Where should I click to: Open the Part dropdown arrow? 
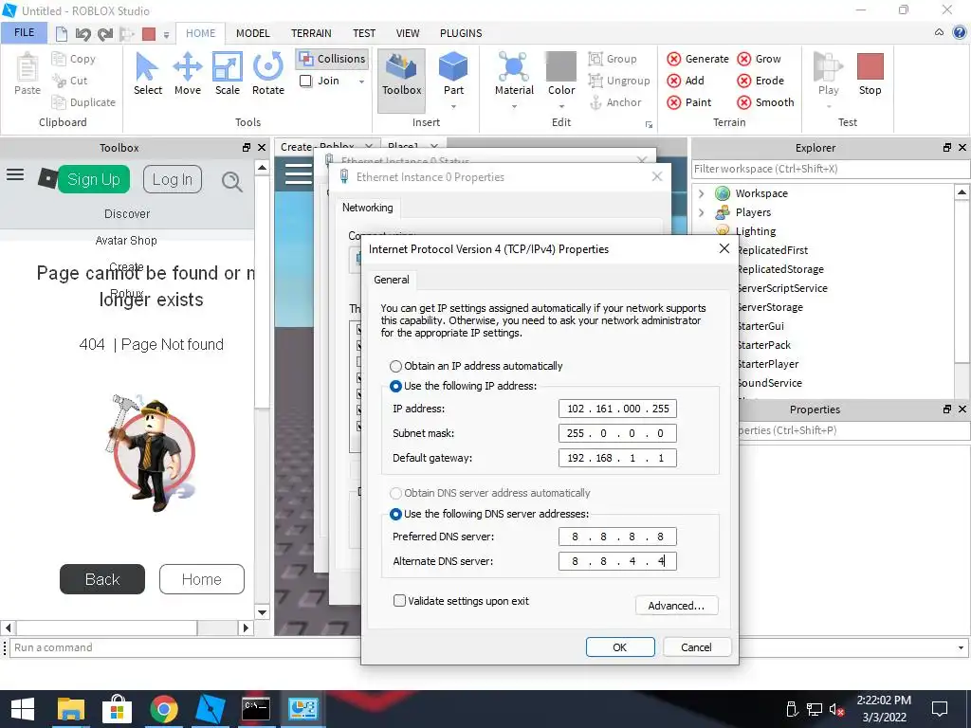pyautogui.click(x=453, y=106)
